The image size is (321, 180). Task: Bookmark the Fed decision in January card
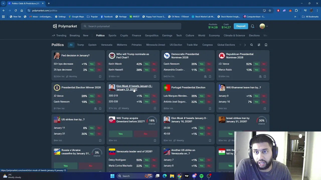(x=100, y=76)
